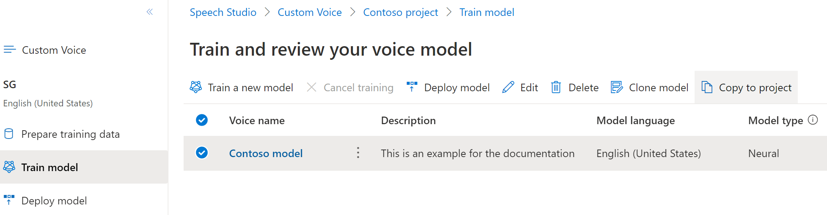Click the Clone model icon
This screenshot has width=827, height=215.
point(616,87)
